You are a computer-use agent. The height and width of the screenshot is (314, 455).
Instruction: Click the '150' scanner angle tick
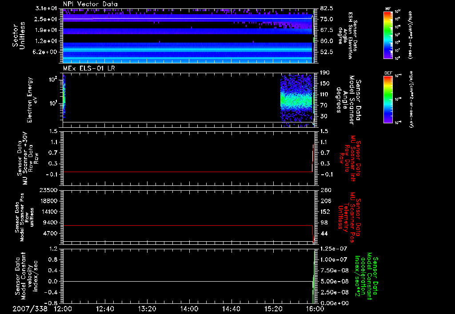tap(325, 84)
